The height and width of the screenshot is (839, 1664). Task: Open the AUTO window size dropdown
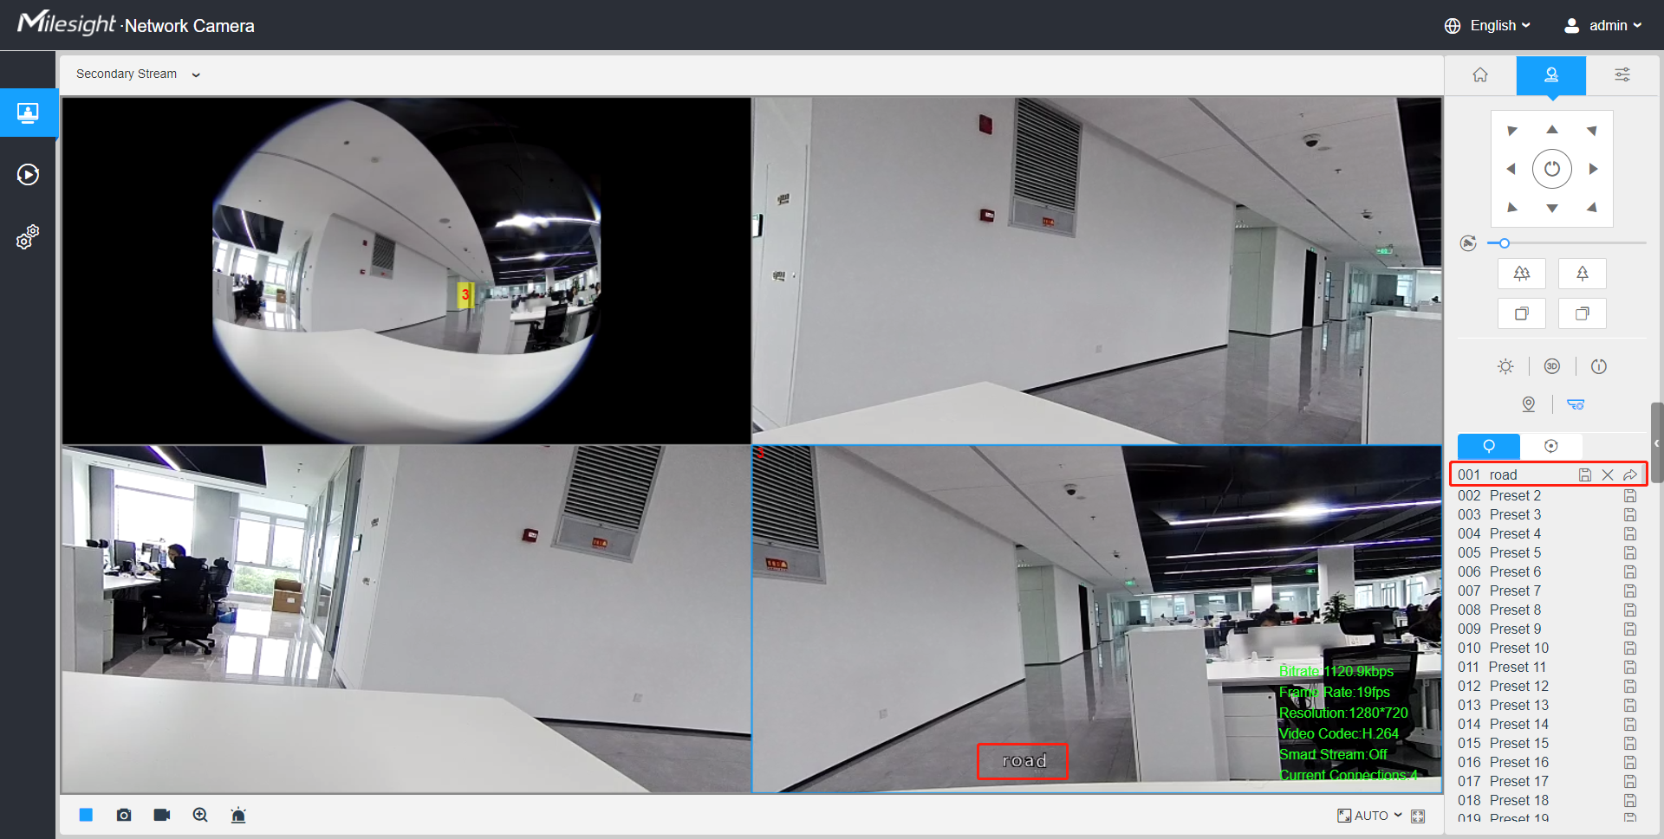click(x=1369, y=816)
